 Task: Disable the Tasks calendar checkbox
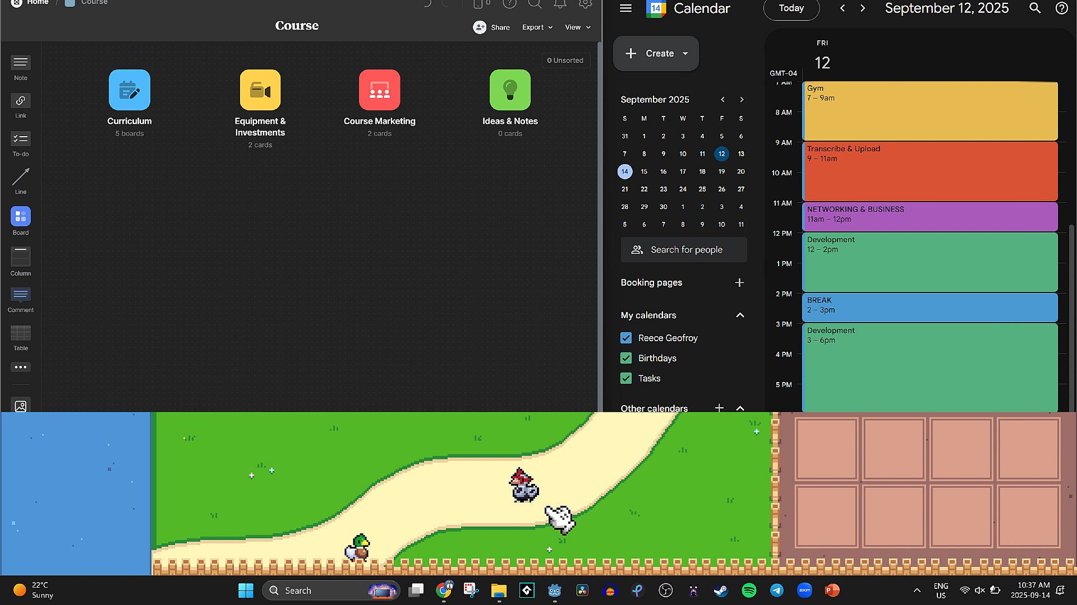[x=626, y=378]
